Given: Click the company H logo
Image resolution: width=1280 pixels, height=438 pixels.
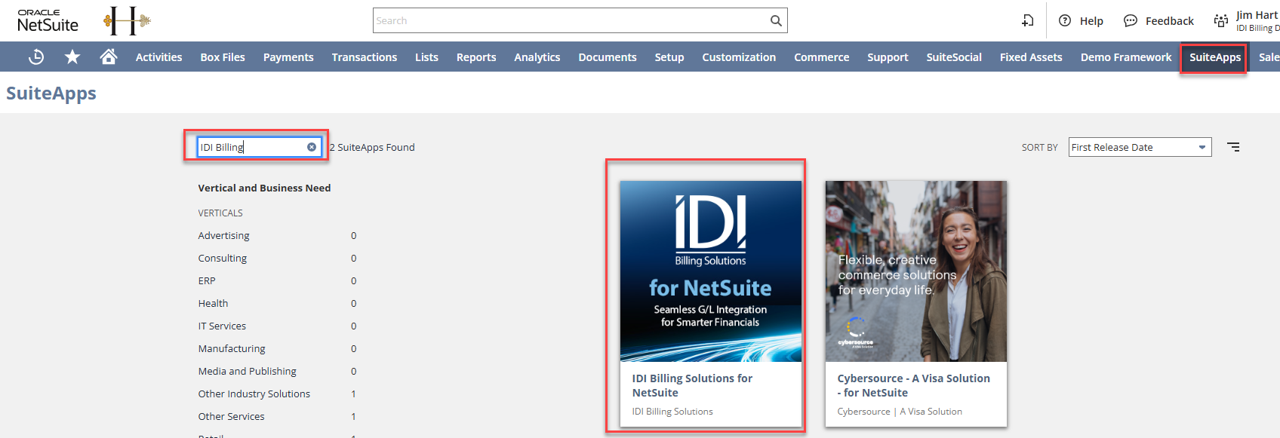Looking at the screenshot, I should coord(127,20).
